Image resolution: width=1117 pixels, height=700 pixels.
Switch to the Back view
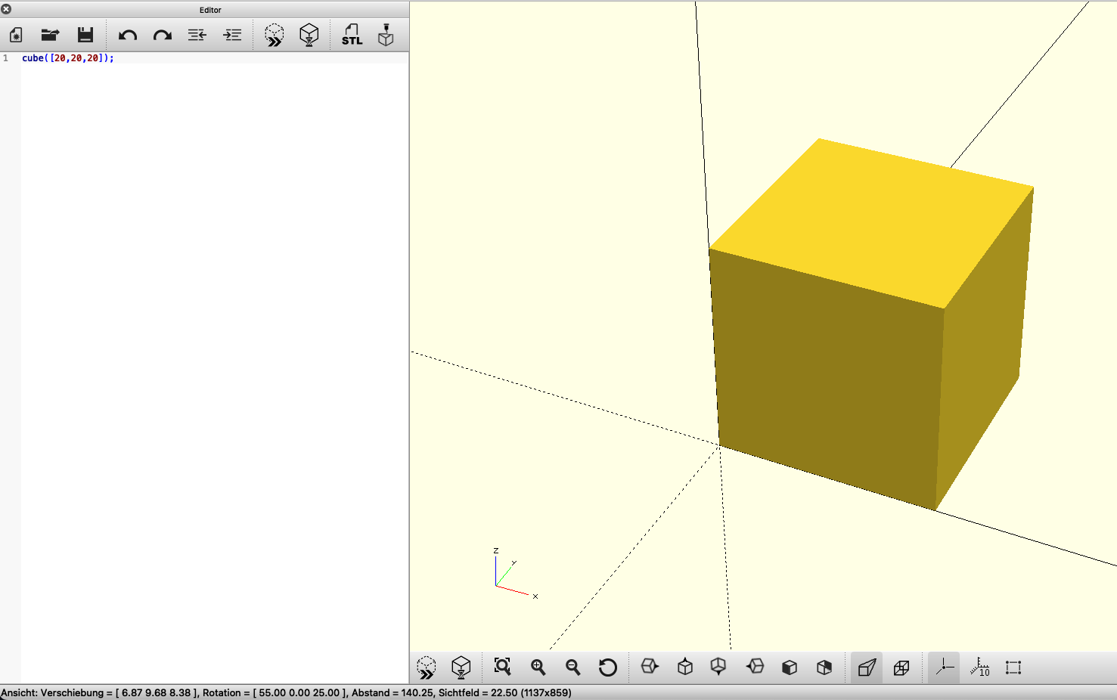pos(824,667)
